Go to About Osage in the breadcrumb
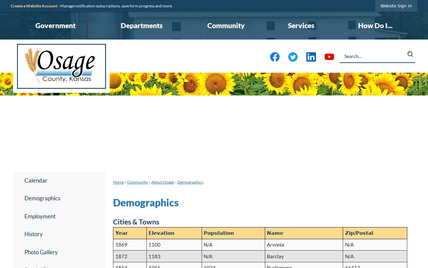428x268 pixels. coord(163,182)
